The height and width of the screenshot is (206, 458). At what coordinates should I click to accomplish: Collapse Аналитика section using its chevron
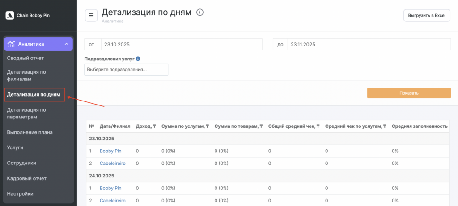(66, 44)
